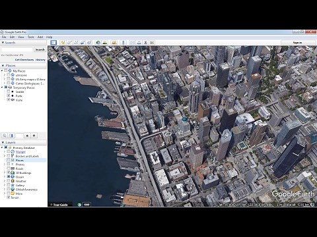
Task: Toggle the sunlight across landscape icon
Action: click(105, 42)
